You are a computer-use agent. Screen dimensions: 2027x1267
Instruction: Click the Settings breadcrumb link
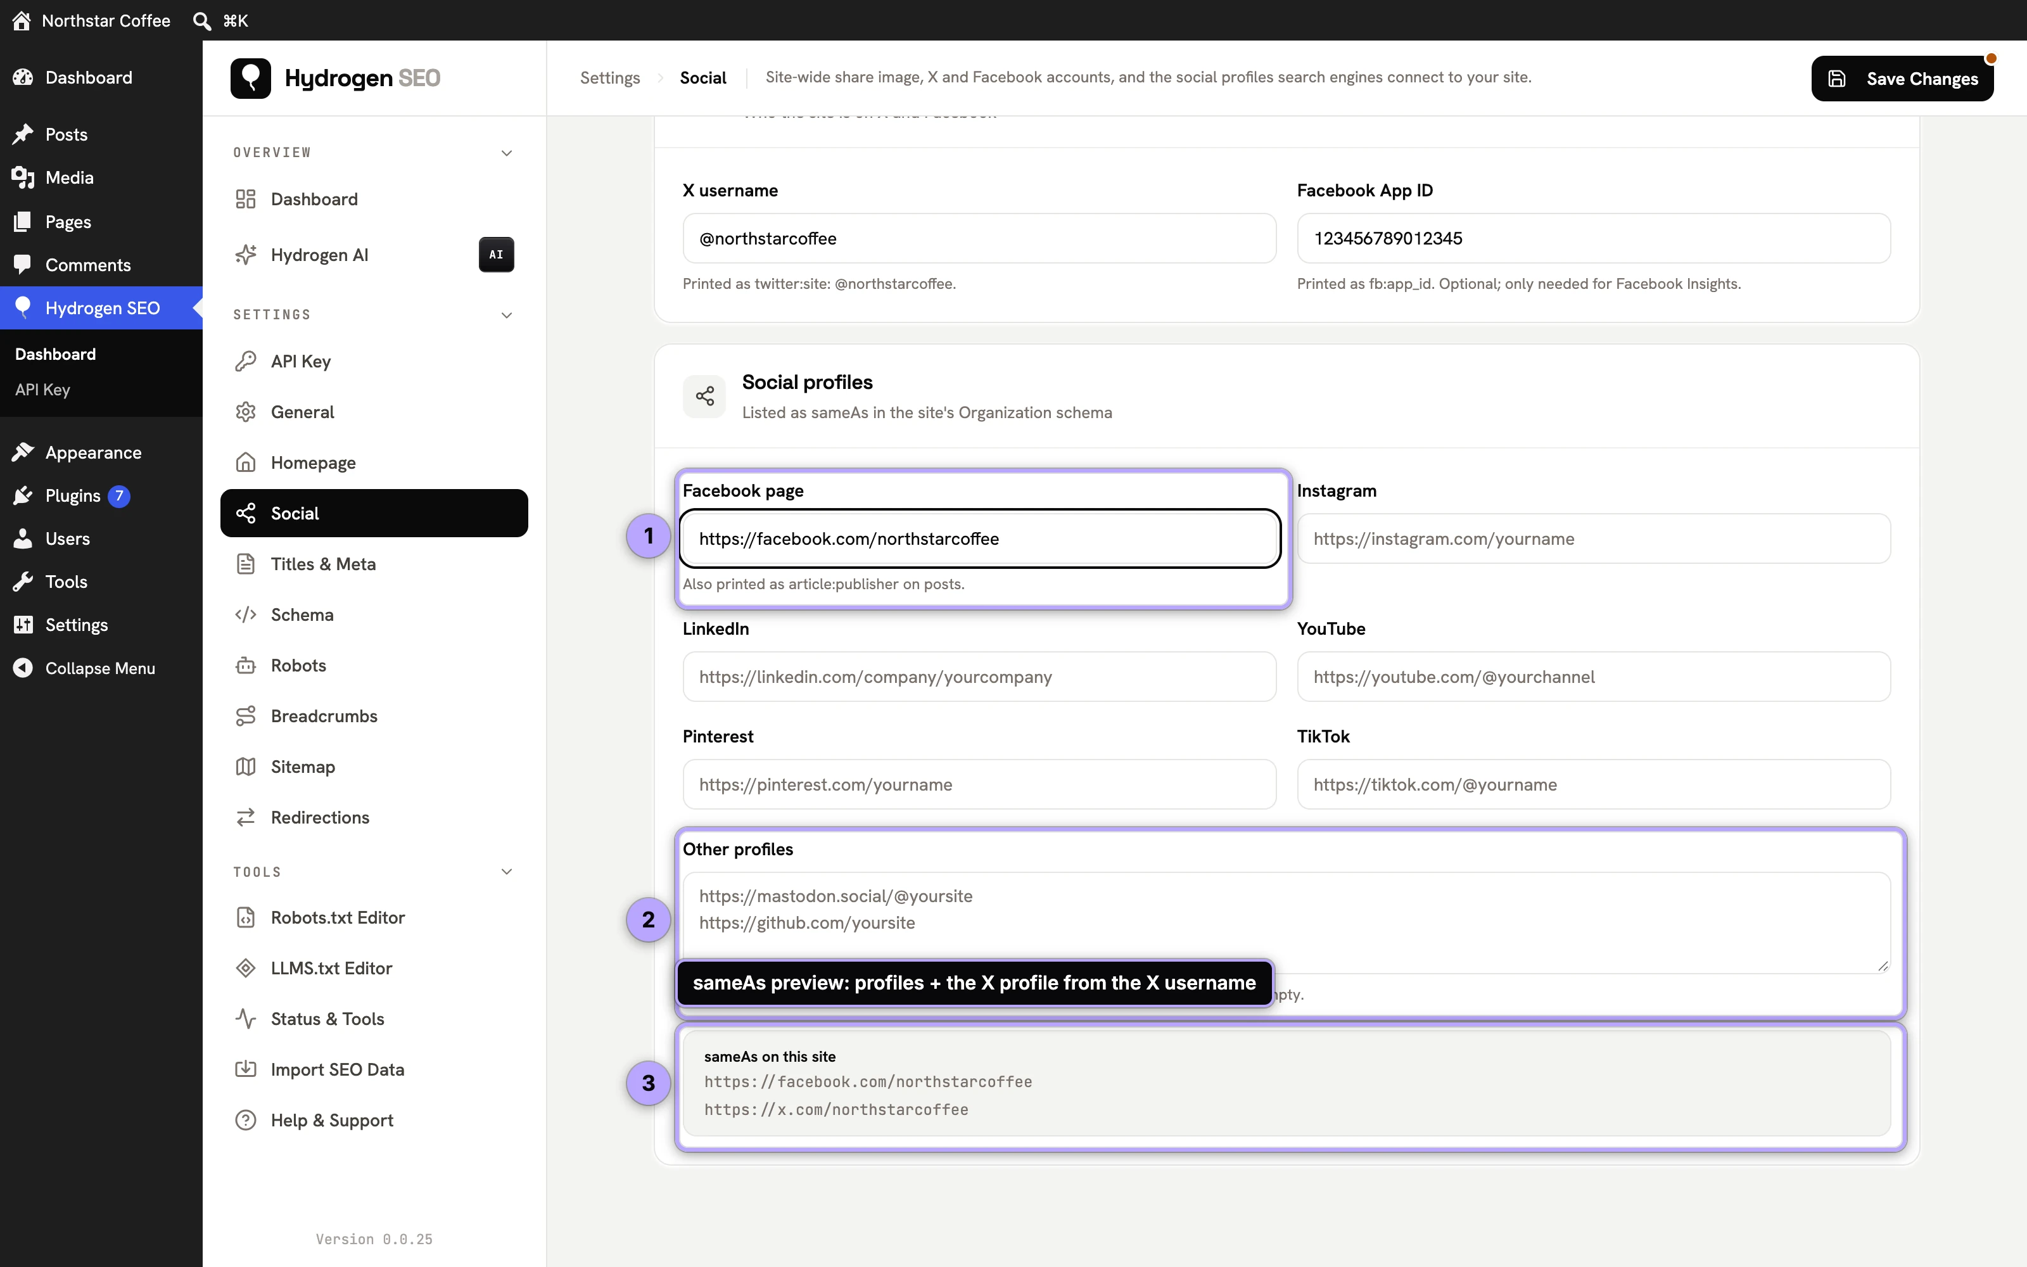(610, 78)
